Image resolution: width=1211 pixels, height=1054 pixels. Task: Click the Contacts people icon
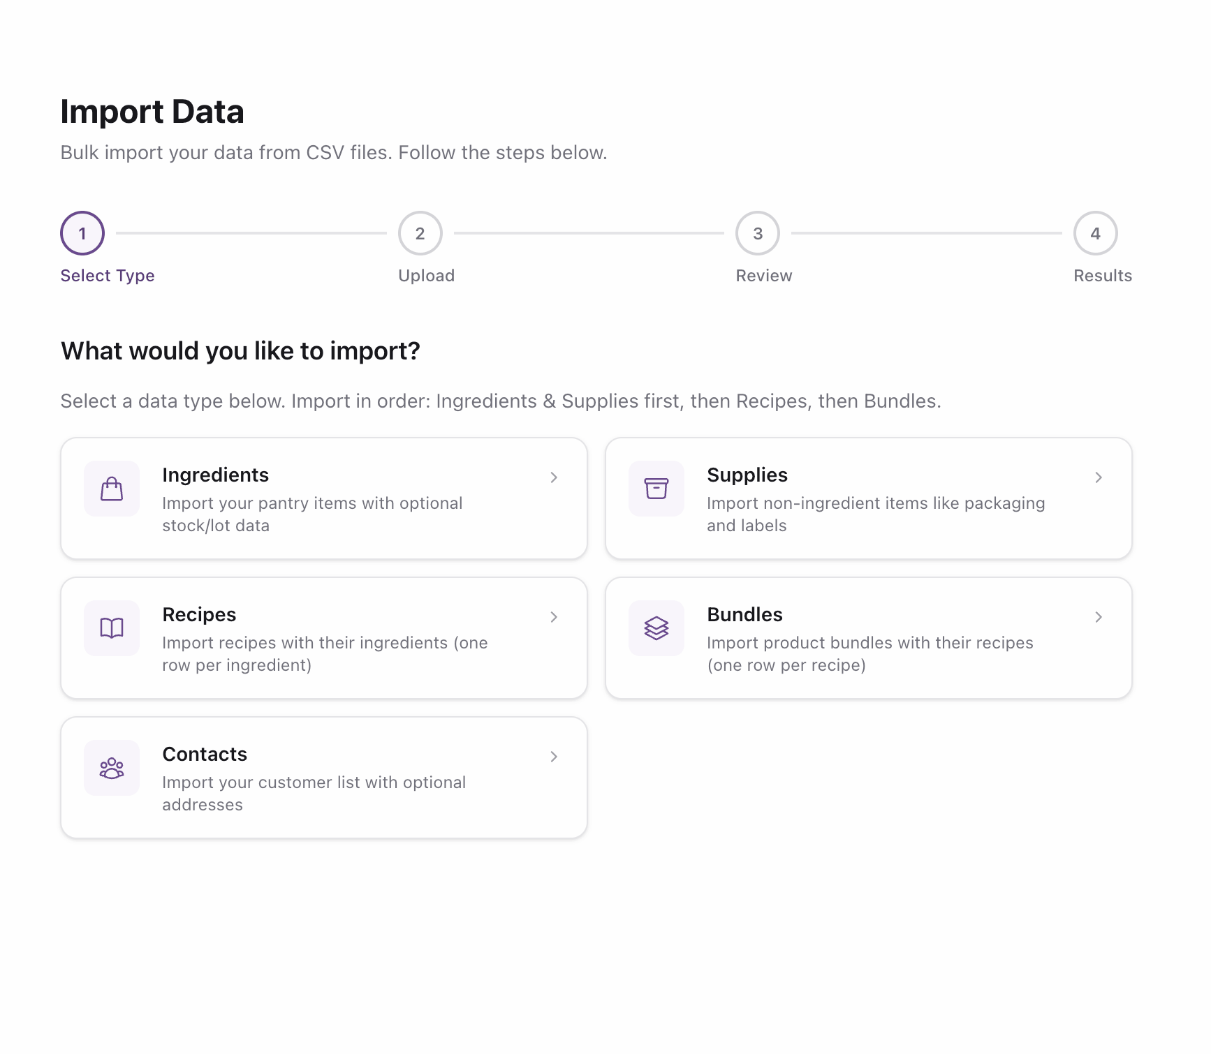point(110,768)
